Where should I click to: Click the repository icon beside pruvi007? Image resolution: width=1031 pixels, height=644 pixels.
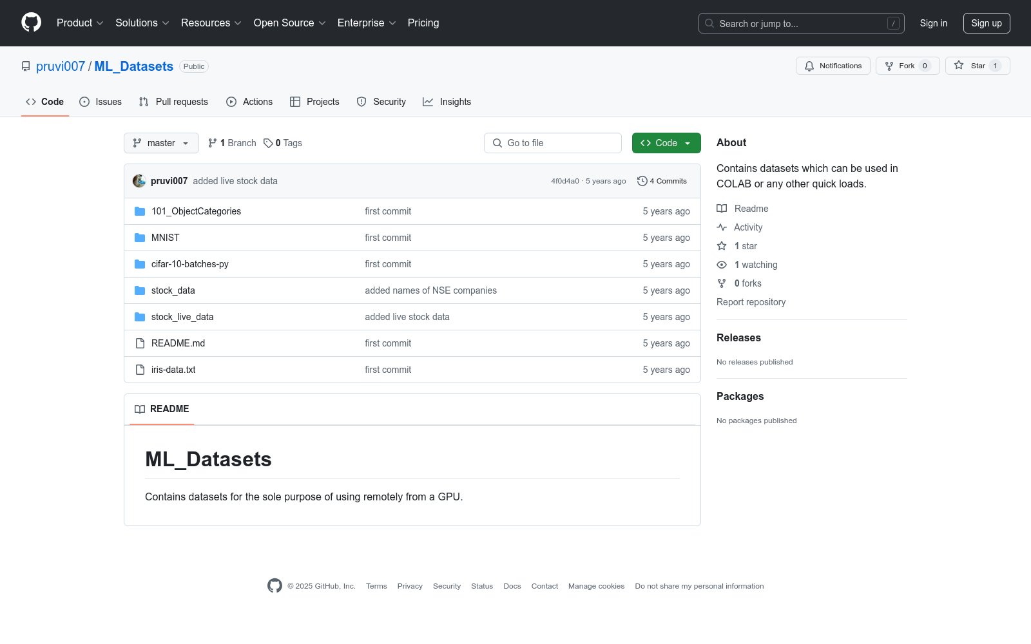pyautogui.click(x=26, y=66)
